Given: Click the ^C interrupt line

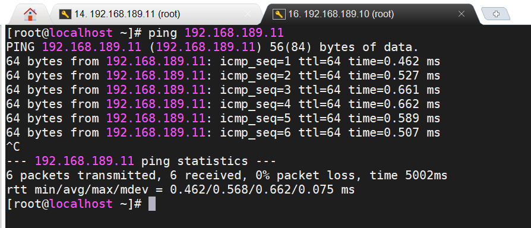Looking at the screenshot, I should tap(13, 147).
